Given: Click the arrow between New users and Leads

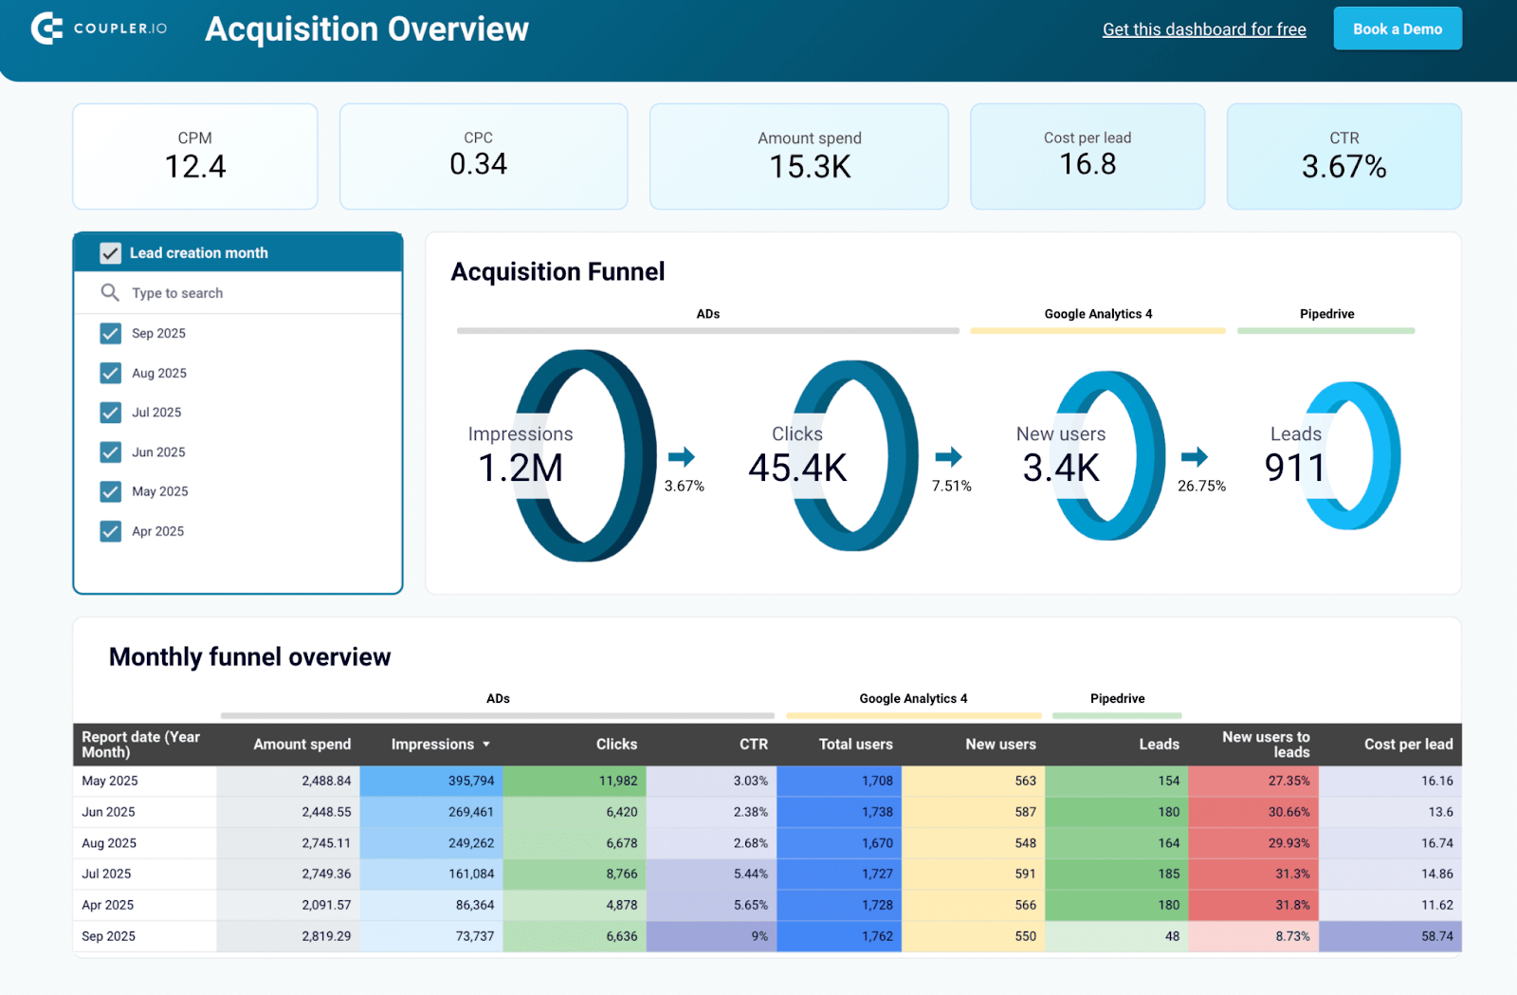Looking at the screenshot, I should tap(1194, 457).
